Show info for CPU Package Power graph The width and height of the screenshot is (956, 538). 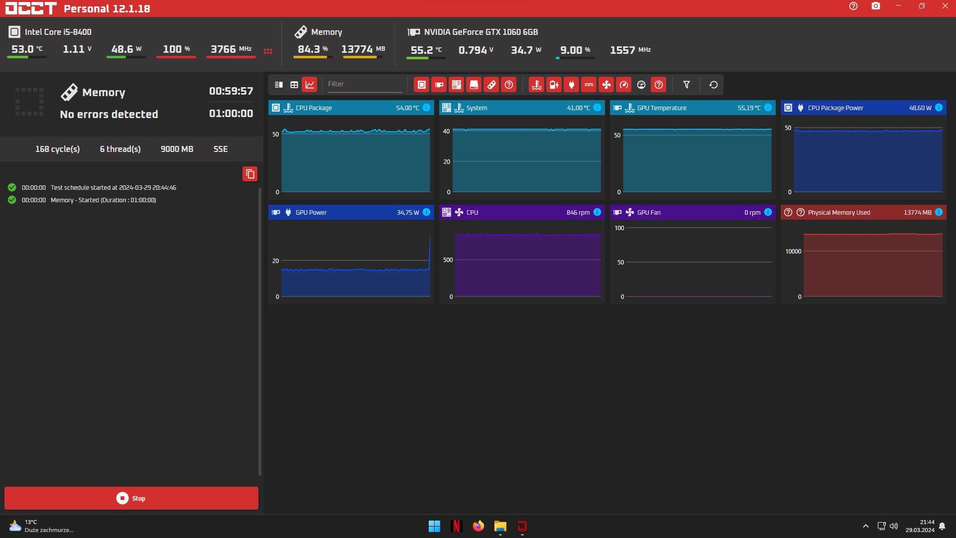pyautogui.click(x=939, y=108)
